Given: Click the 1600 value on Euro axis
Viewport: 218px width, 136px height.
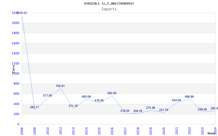Looking at the screenshot, I should point(16,43).
